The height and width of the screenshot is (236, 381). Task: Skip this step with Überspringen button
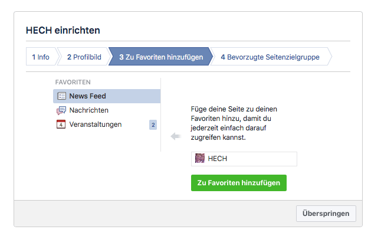326,214
